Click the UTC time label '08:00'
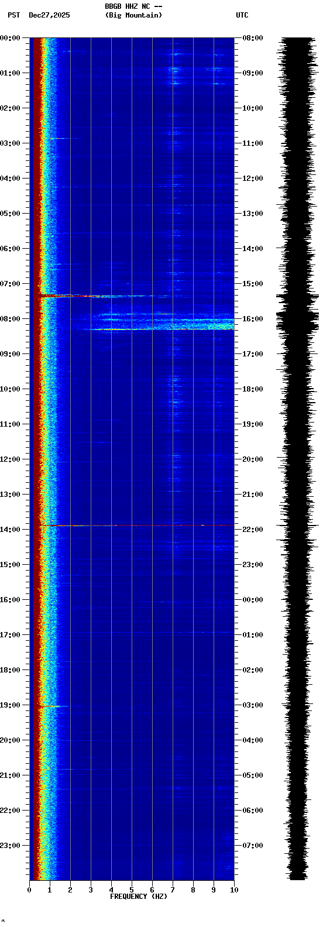This screenshot has width=323, height=927. coord(253,38)
